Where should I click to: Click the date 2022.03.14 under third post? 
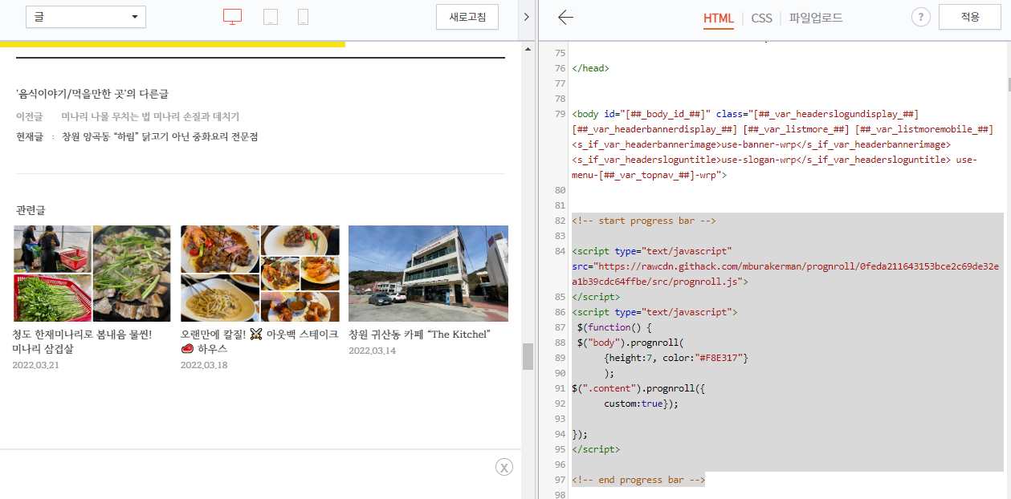tap(372, 351)
